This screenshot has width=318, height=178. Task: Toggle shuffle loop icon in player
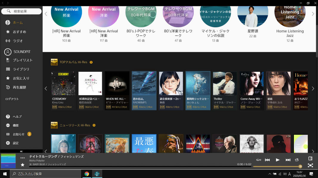(x=297, y=160)
